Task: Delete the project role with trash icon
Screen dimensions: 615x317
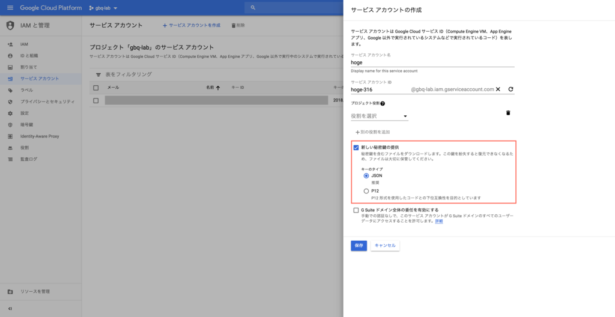Action: [x=508, y=113]
